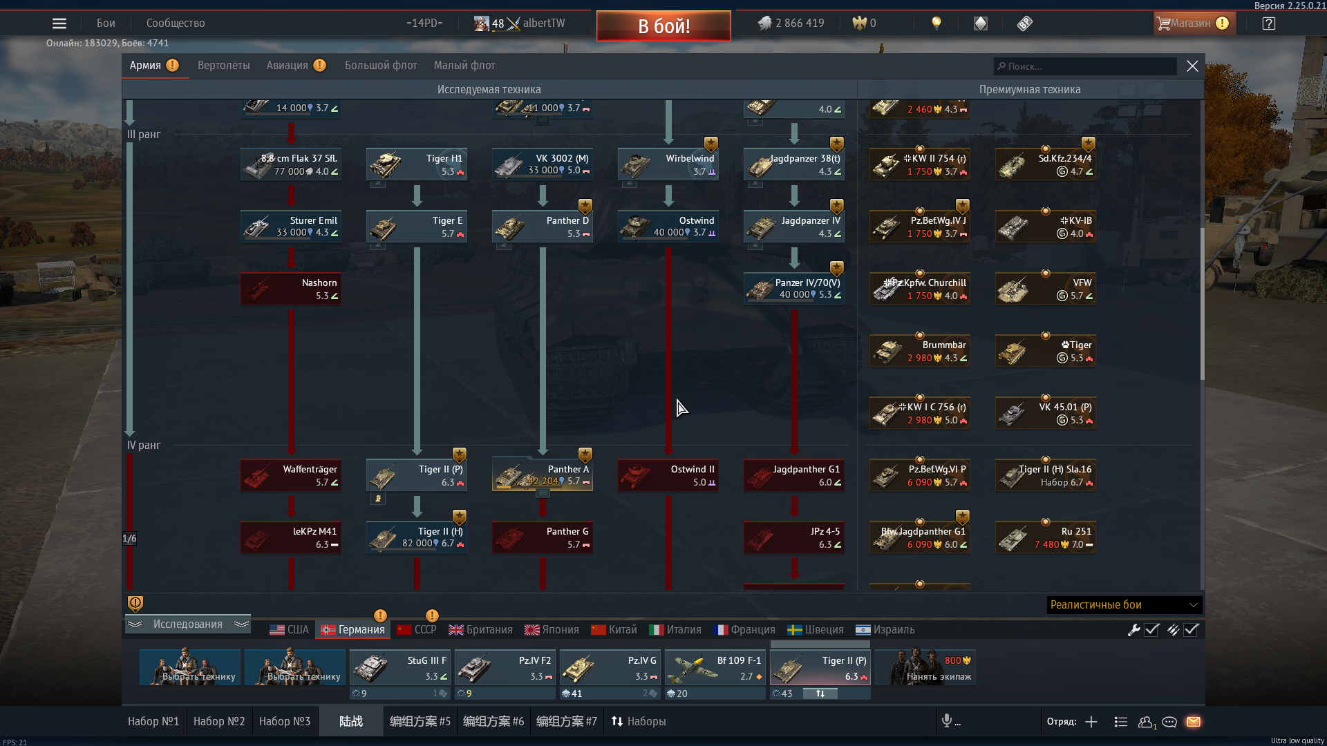Open the chat bubble icon

tap(1169, 722)
